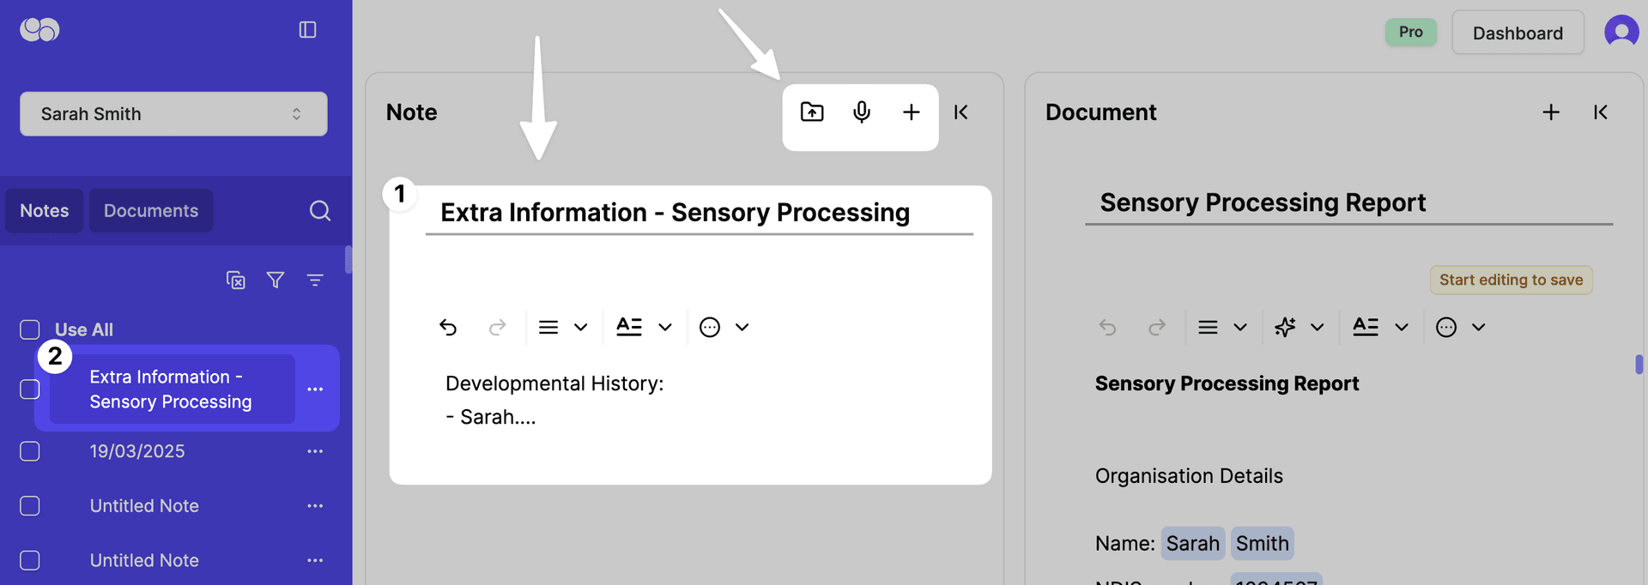The height and width of the screenshot is (585, 1648).
Task: Click the Smith name tag in document
Action: 1263,544
